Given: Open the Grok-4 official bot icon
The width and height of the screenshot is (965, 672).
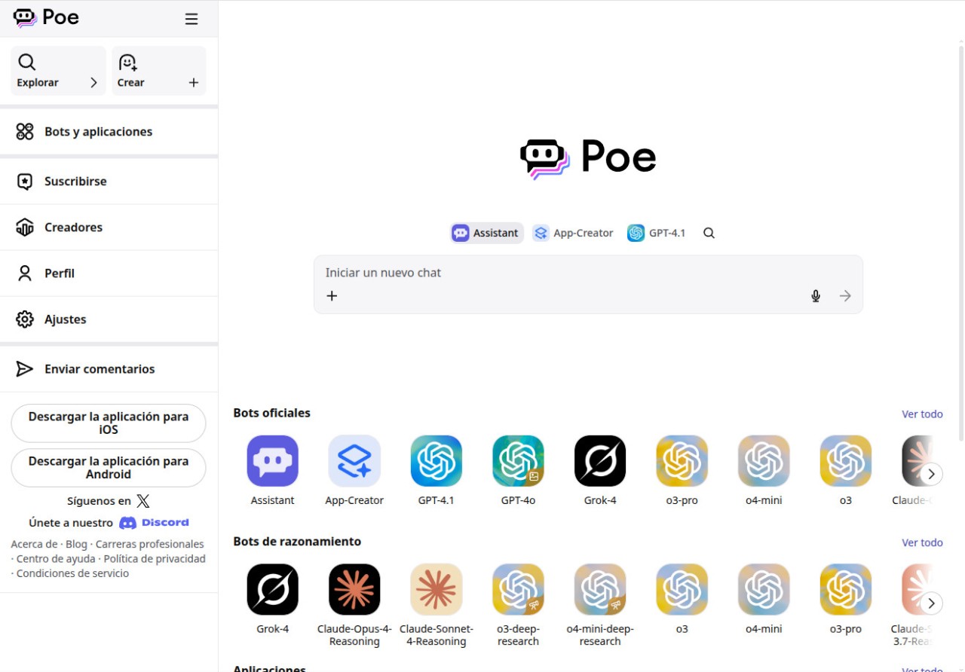Looking at the screenshot, I should [599, 461].
